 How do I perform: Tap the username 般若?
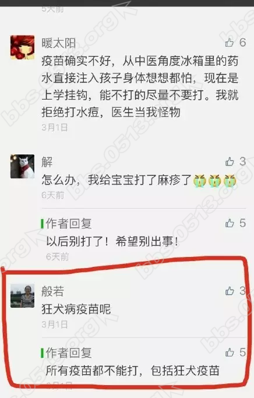pos(53,291)
